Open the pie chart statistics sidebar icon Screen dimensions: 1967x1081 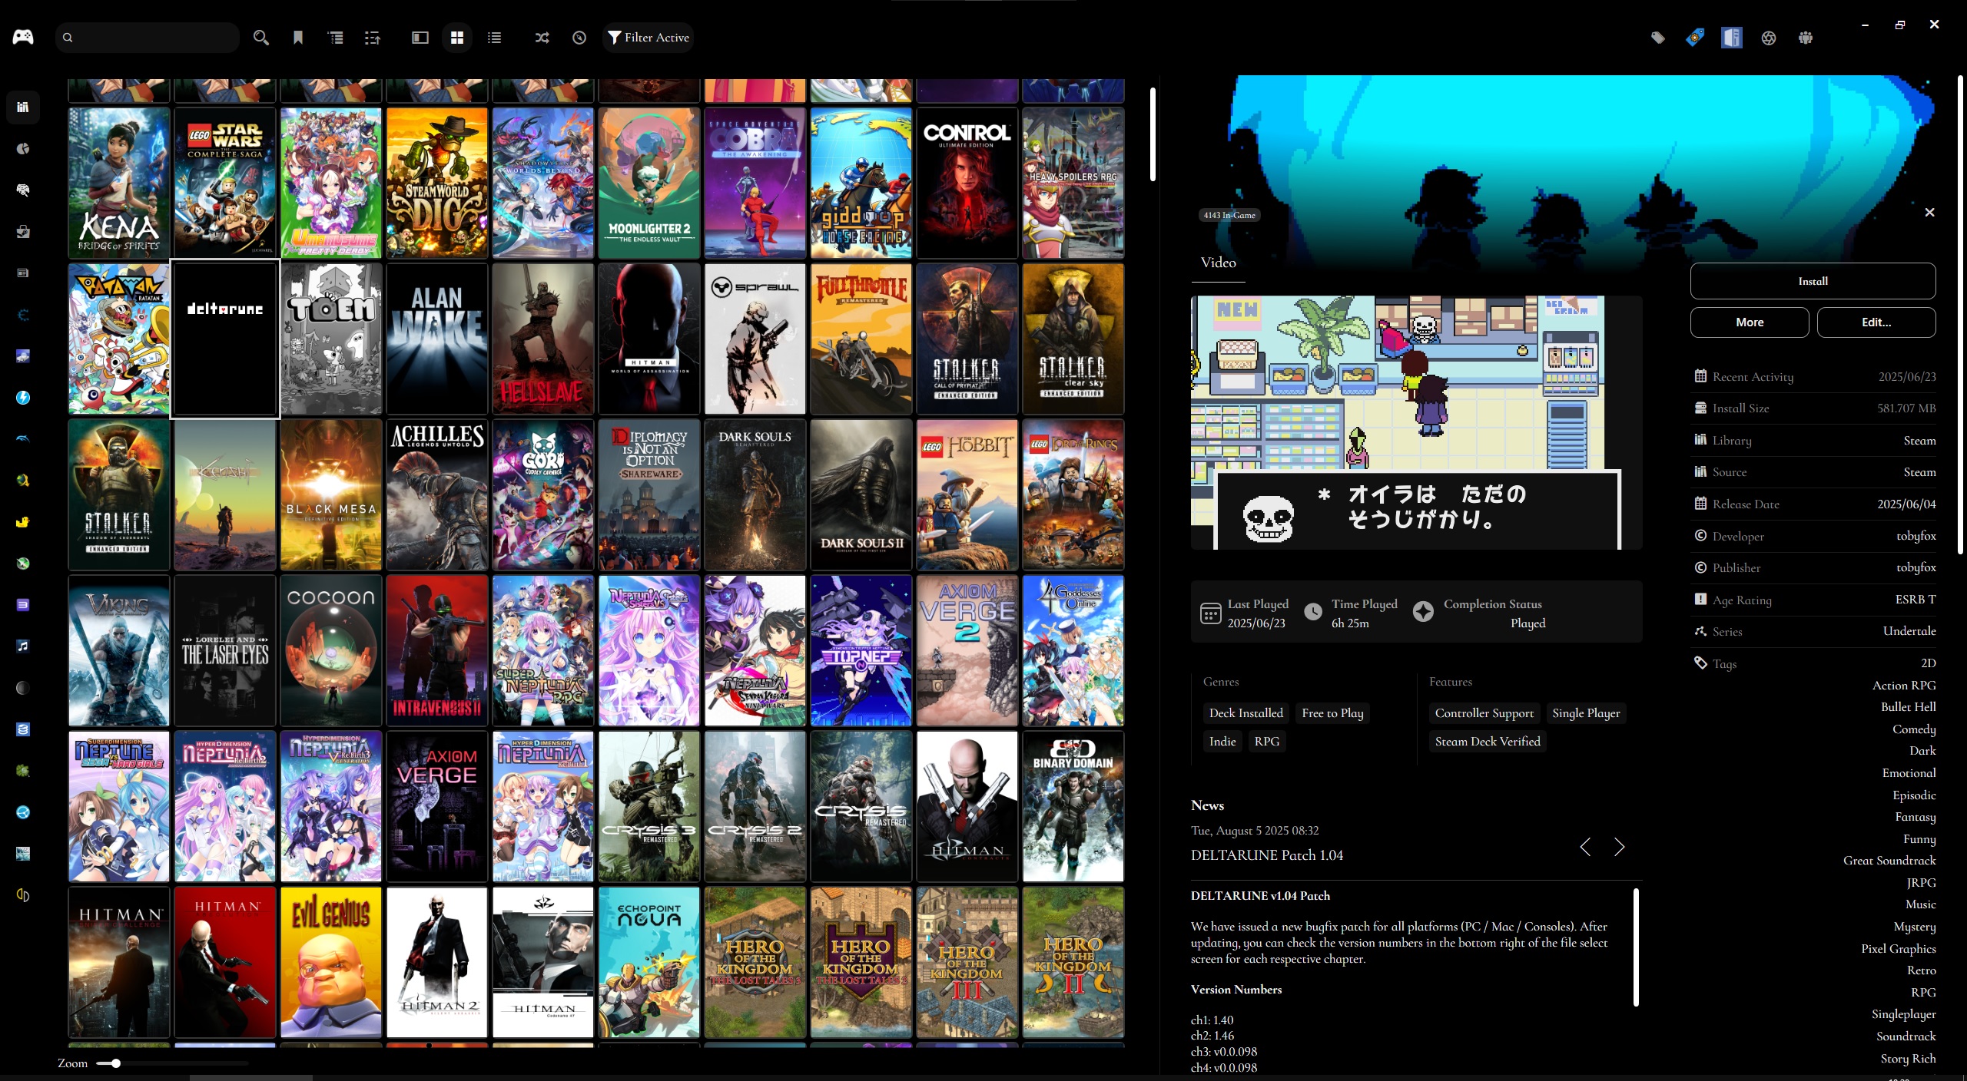(x=23, y=148)
